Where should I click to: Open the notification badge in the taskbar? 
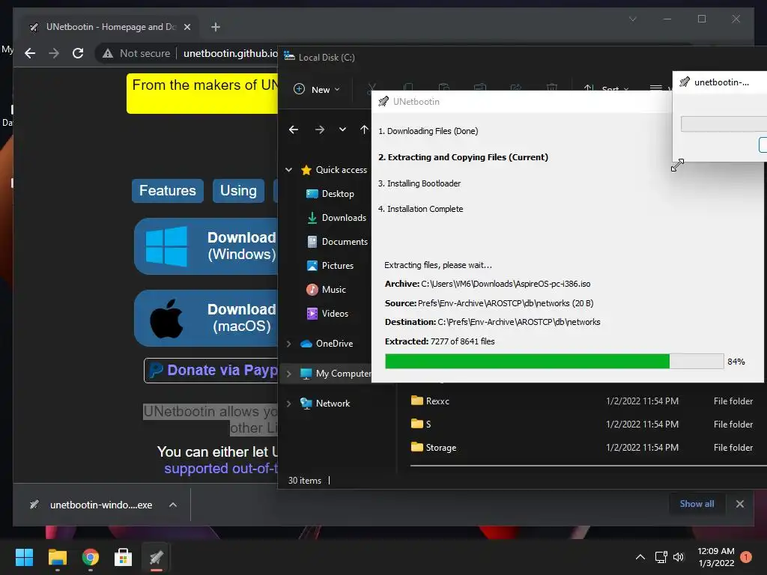(x=746, y=557)
